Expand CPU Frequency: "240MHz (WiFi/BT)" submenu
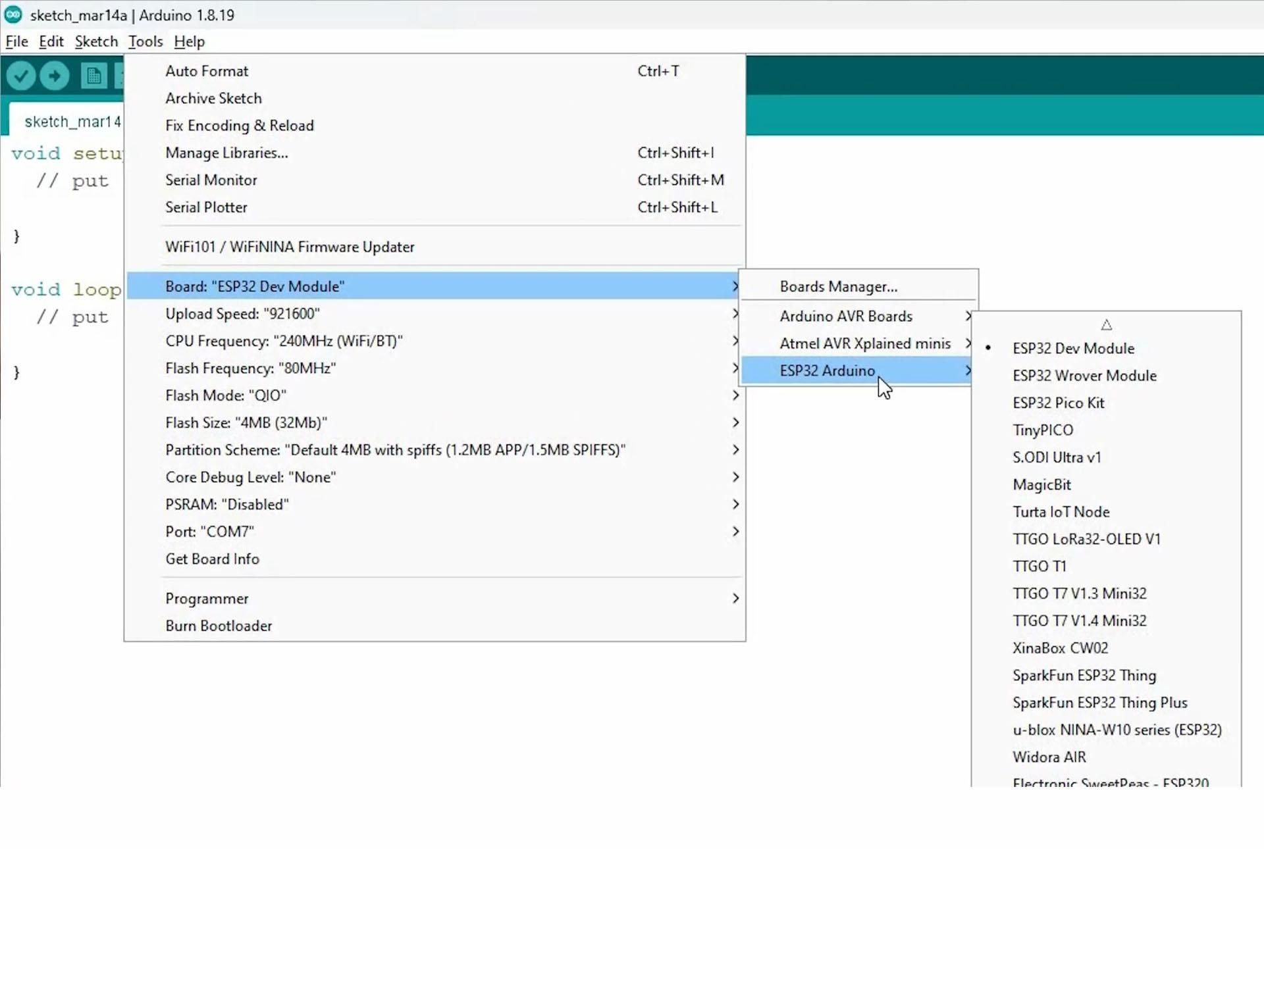The width and height of the screenshot is (1264, 987). coord(434,341)
